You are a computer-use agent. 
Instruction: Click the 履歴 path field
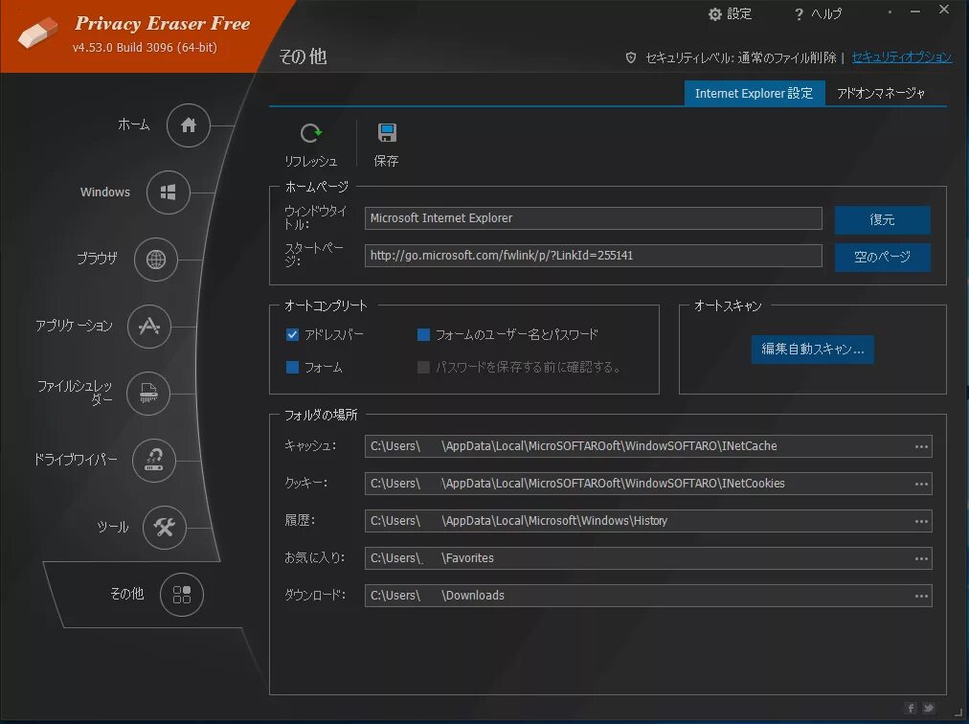click(648, 521)
